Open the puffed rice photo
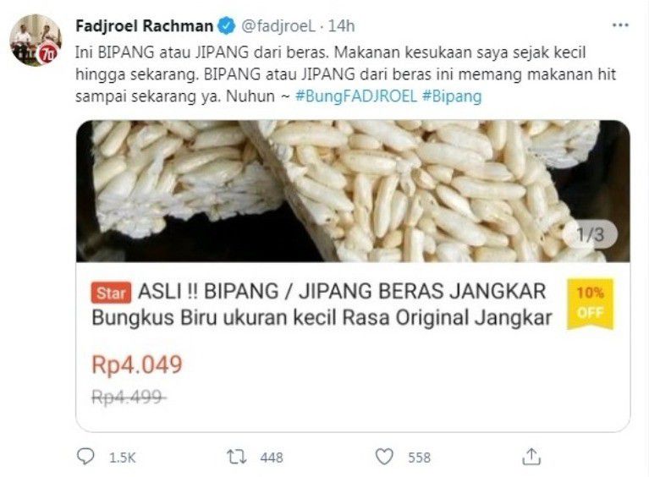The height and width of the screenshot is (477, 649). click(x=353, y=191)
